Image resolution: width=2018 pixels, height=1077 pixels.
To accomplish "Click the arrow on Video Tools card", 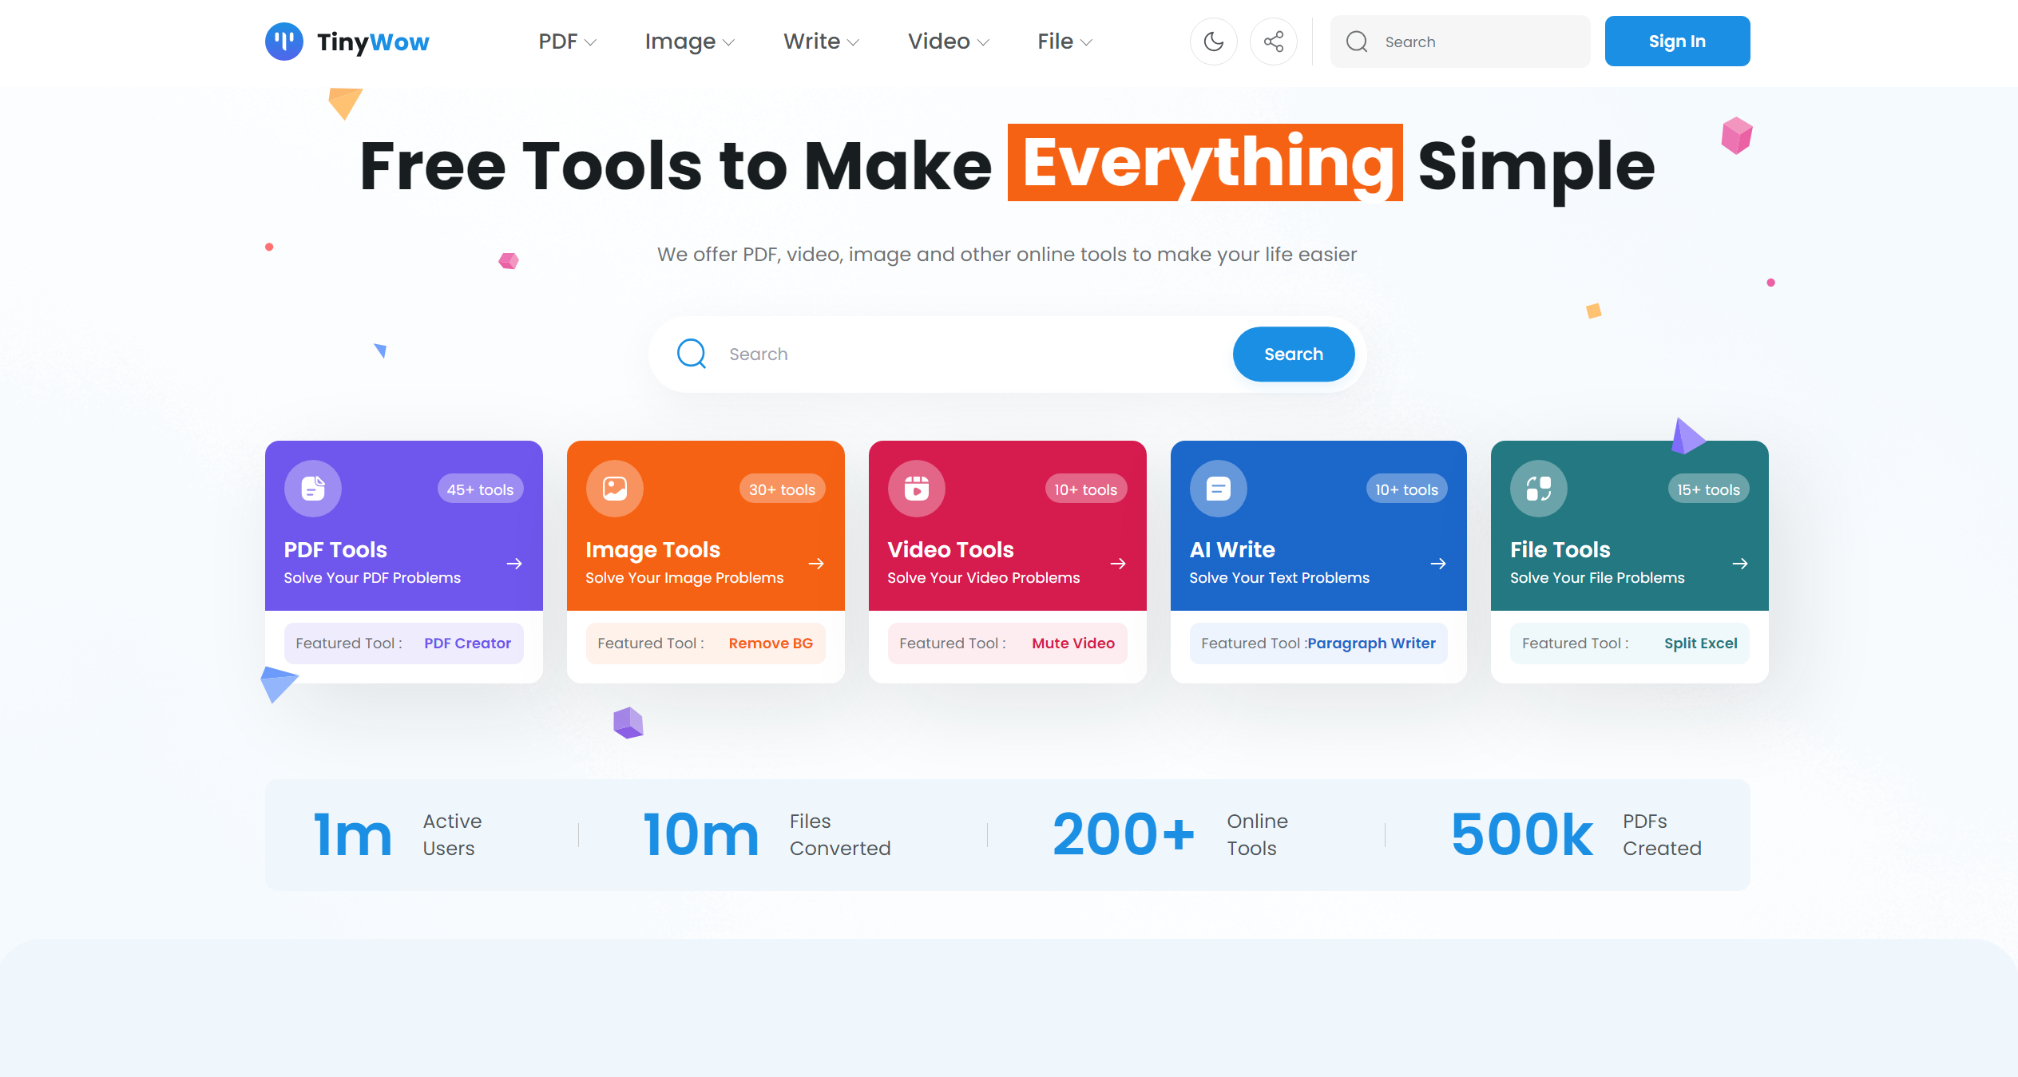I will coord(1118,564).
